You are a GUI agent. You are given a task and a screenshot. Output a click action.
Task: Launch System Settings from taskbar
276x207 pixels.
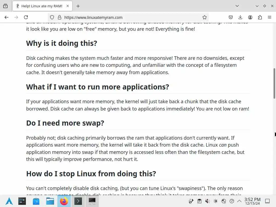(22, 201)
